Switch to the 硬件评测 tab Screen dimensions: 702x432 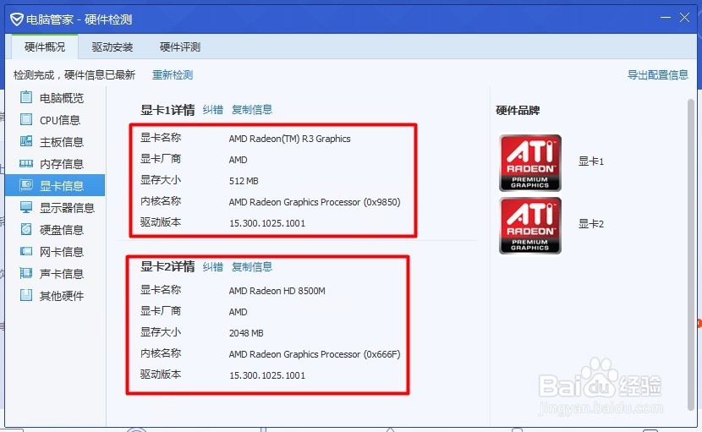[180, 46]
